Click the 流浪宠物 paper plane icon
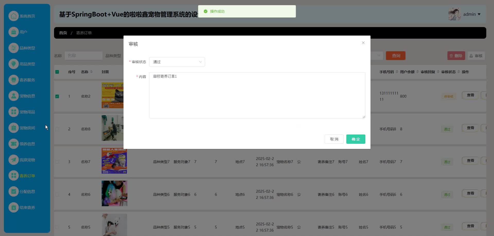494x236 pixels. [14, 160]
